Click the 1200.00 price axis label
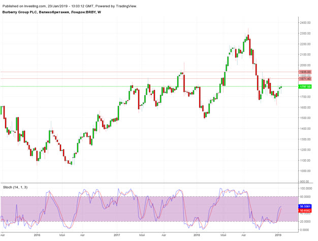Image resolution: width=318 pixels, height=241 pixels. (305, 150)
